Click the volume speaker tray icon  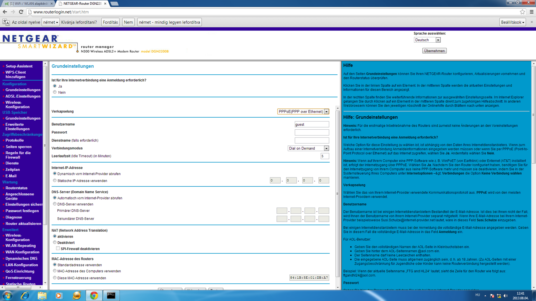coord(506,296)
